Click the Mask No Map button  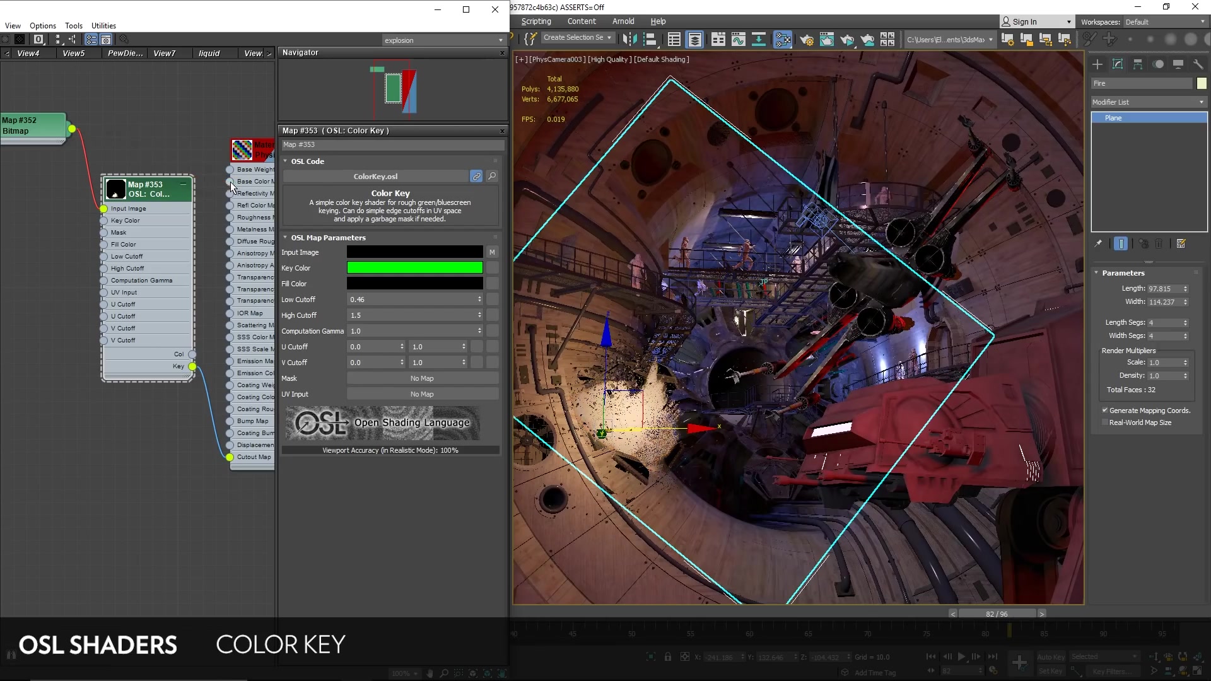point(422,378)
